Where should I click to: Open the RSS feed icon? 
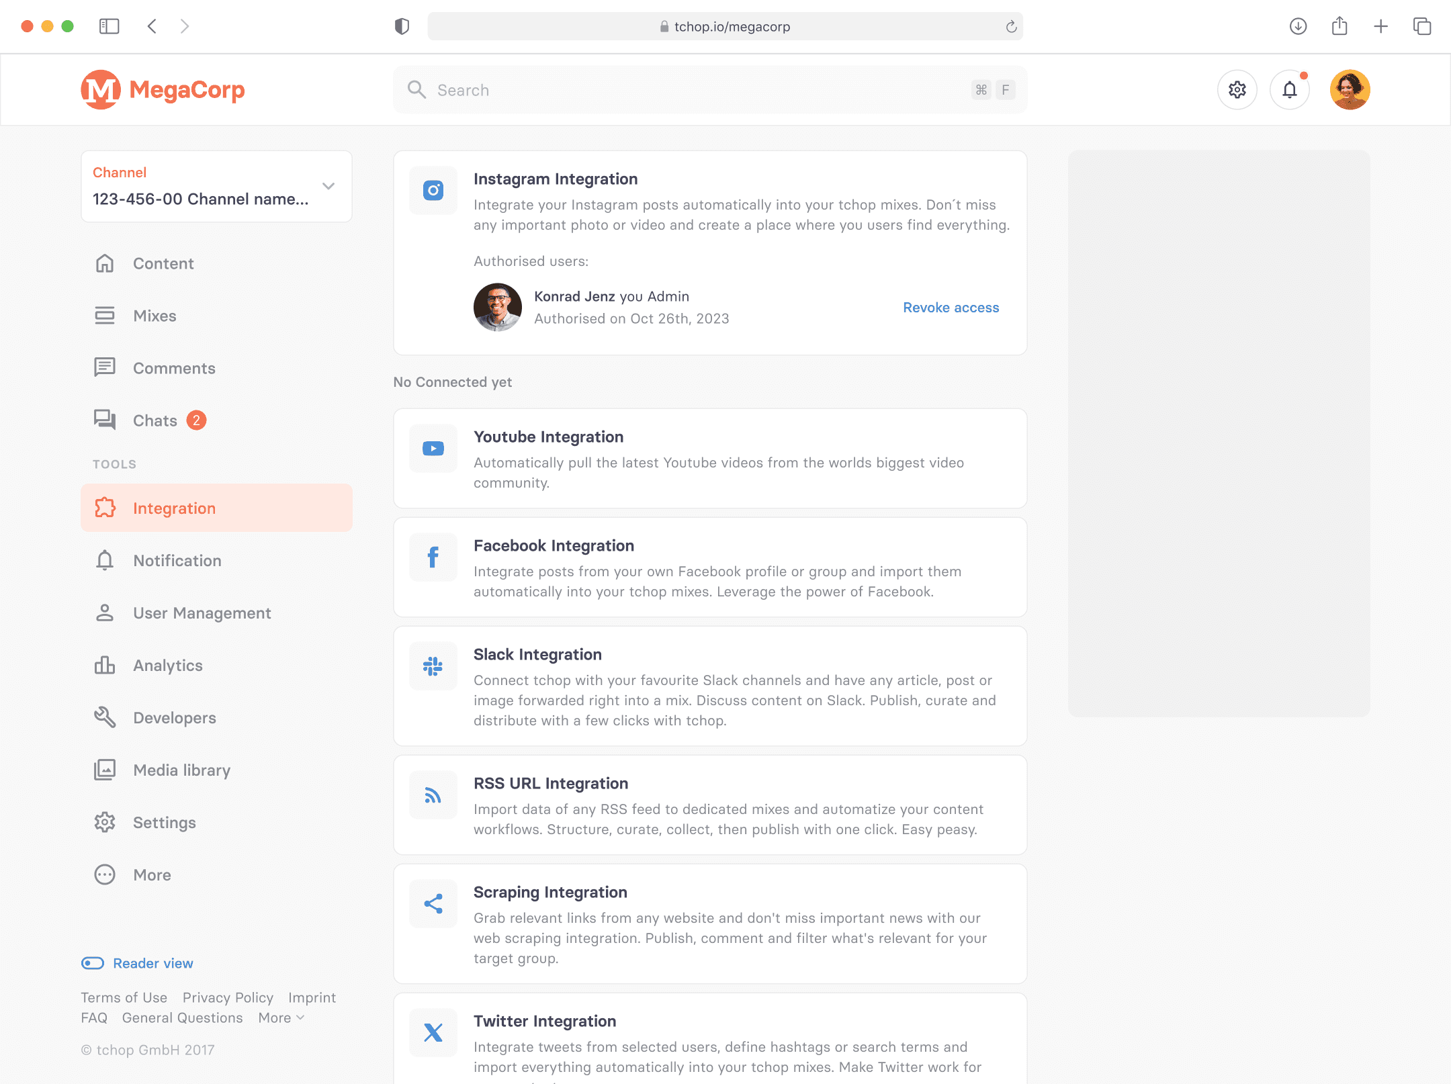tap(433, 795)
